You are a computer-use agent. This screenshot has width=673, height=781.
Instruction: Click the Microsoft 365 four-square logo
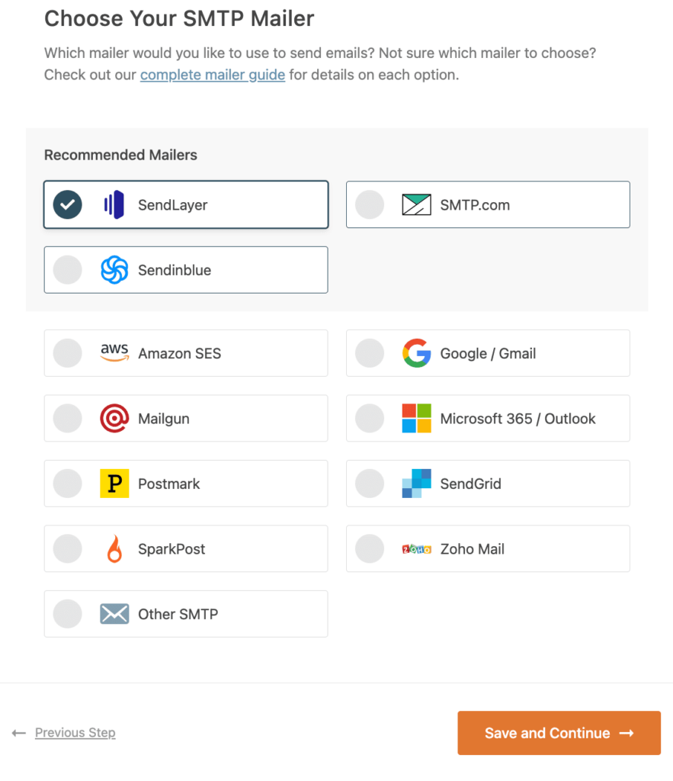point(416,419)
